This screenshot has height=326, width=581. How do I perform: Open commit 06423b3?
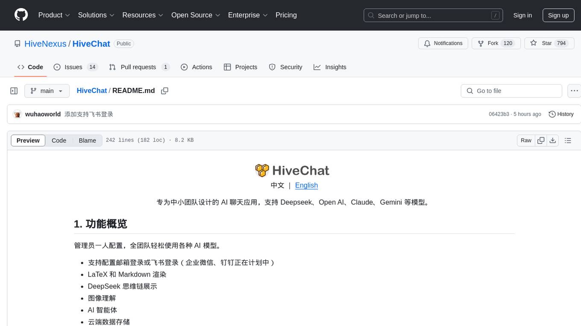pyautogui.click(x=499, y=114)
